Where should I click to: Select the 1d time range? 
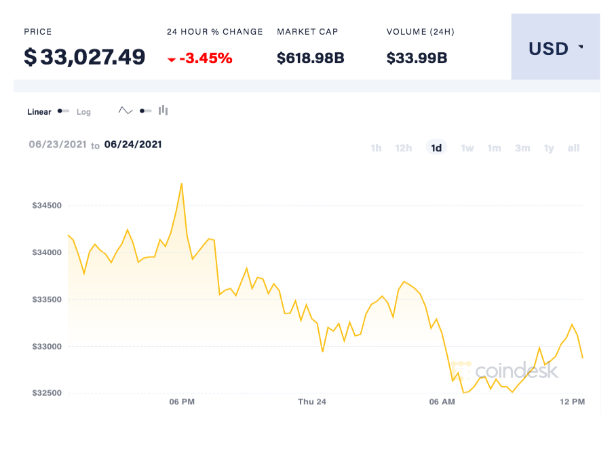click(x=436, y=148)
